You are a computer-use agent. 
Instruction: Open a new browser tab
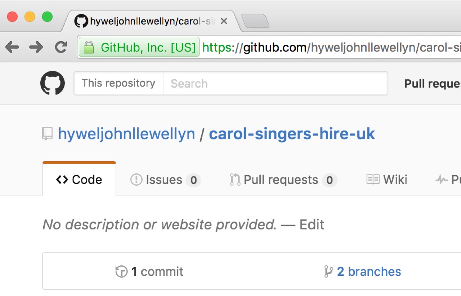[x=255, y=21]
